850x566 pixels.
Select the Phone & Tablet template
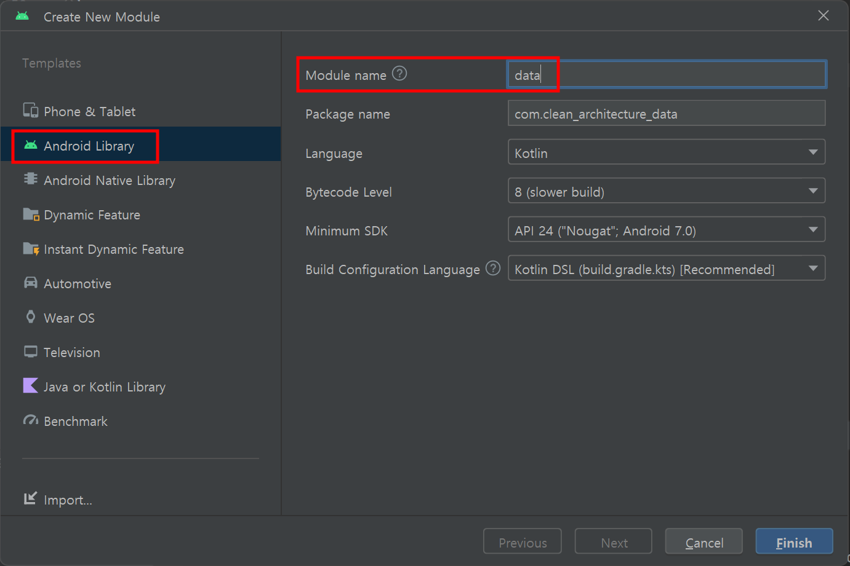[141, 111]
